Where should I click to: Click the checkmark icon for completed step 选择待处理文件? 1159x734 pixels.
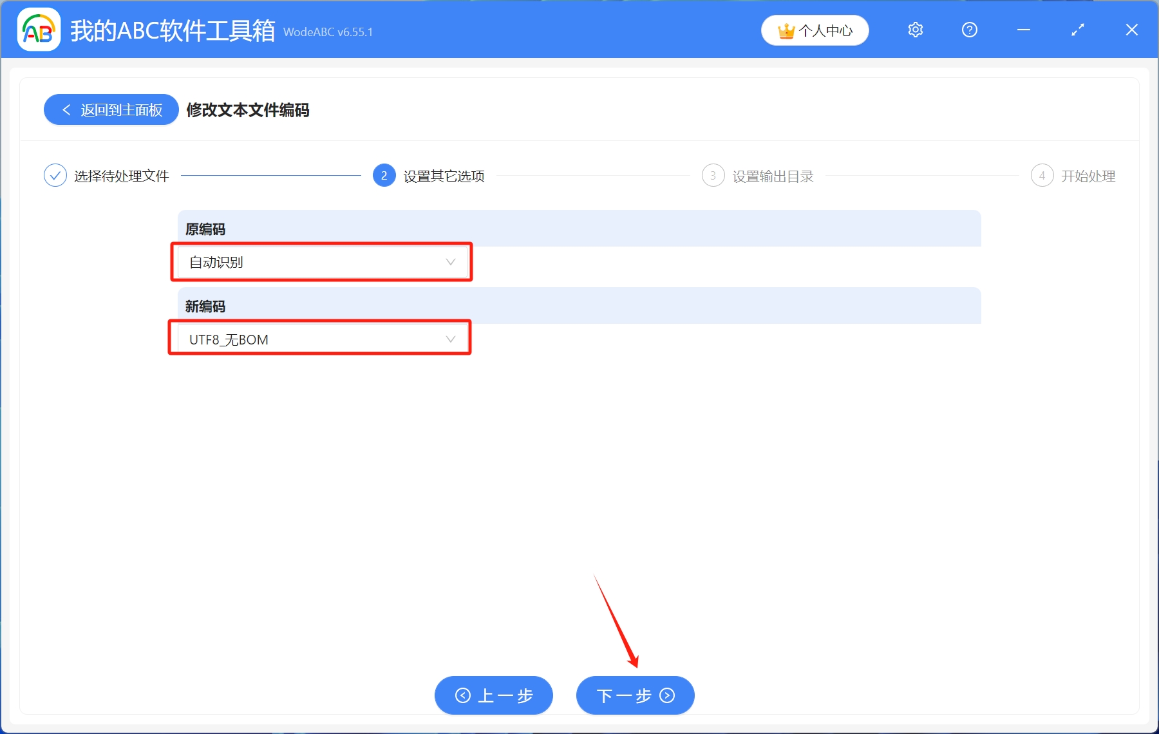[x=56, y=175]
